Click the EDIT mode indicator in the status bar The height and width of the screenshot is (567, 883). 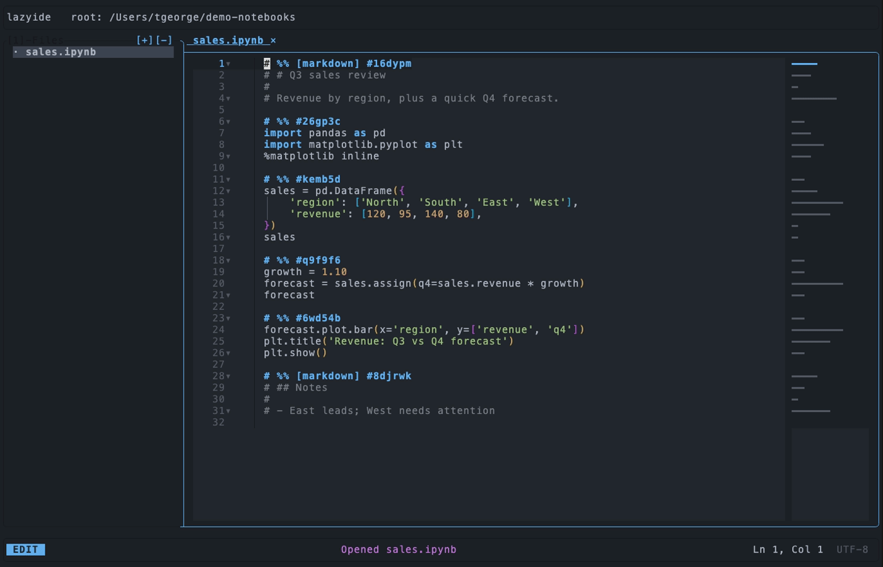[26, 549]
